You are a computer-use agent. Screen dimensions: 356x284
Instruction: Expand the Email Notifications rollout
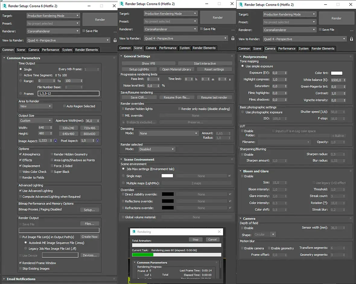pyautogui.click(x=4, y=279)
